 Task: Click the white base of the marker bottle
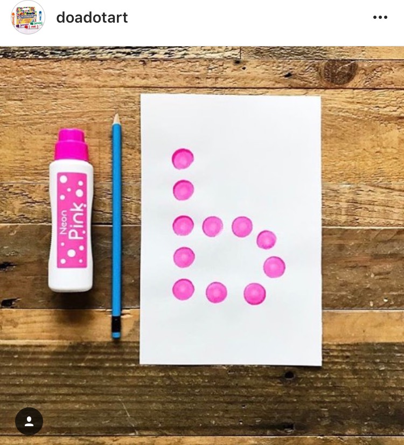71,280
